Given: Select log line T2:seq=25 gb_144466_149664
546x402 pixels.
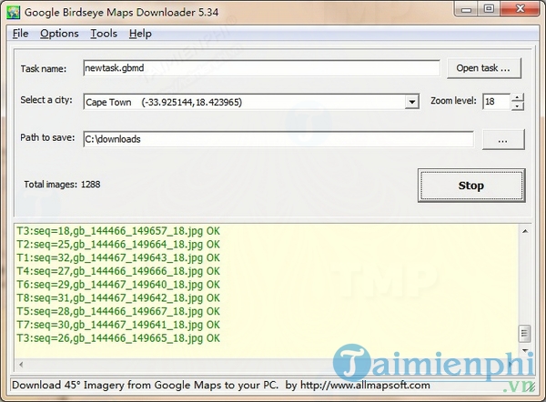Looking at the screenshot, I should 118,245.
